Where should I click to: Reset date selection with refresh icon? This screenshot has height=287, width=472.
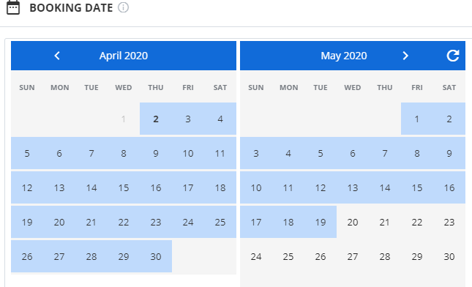453,56
